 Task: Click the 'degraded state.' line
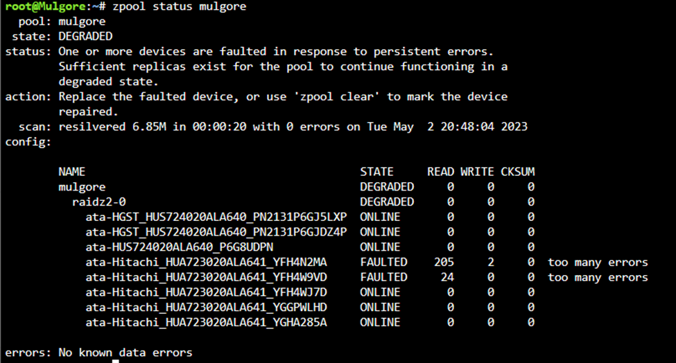(108, 82)
